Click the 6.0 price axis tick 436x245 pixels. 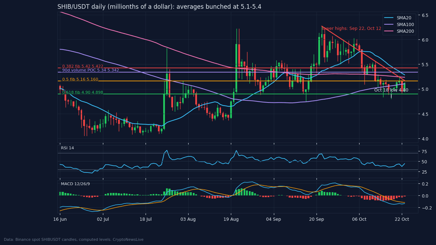click(x=425, y=40)
